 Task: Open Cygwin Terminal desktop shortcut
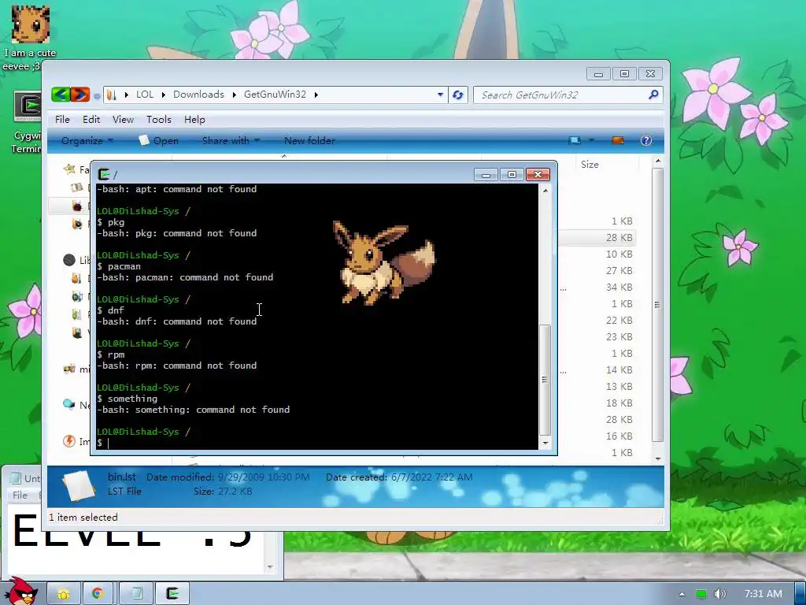[x=28, y=122]
